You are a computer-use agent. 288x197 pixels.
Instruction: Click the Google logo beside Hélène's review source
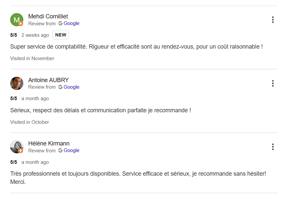tap(60, 150)
